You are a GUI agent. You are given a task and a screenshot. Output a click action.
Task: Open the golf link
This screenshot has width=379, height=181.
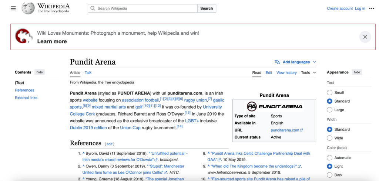point(139,107)
